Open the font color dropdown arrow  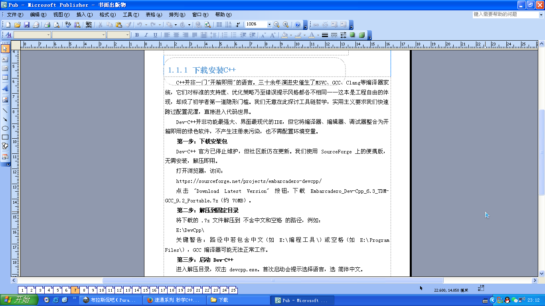318,35
